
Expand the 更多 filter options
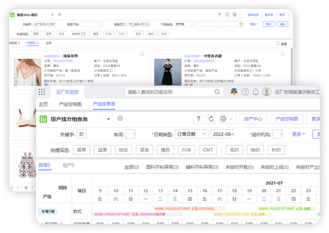click(x=298, y=134)
